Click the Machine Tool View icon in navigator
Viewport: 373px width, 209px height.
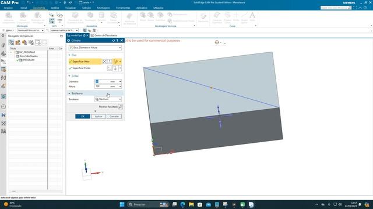click(x=18, y=42)
